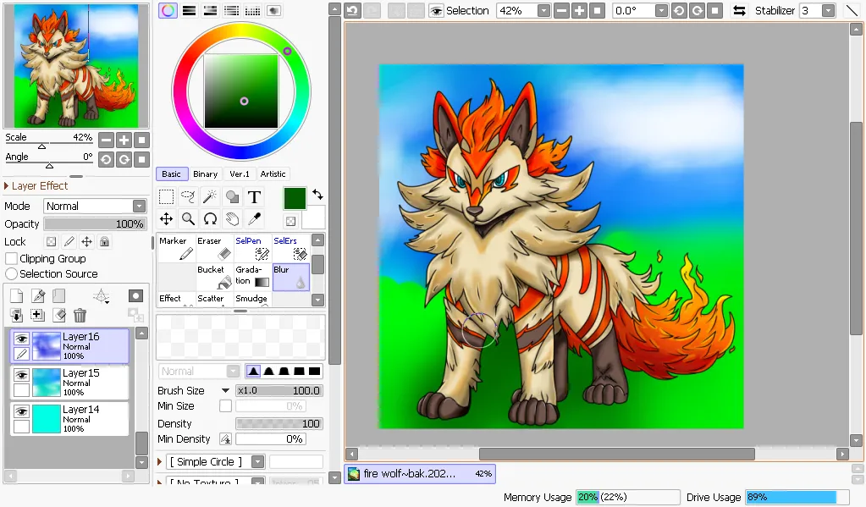This screenshot has width=866, height=507.
Task: Expand the Layer Effect section
Action: coord(6,186)
